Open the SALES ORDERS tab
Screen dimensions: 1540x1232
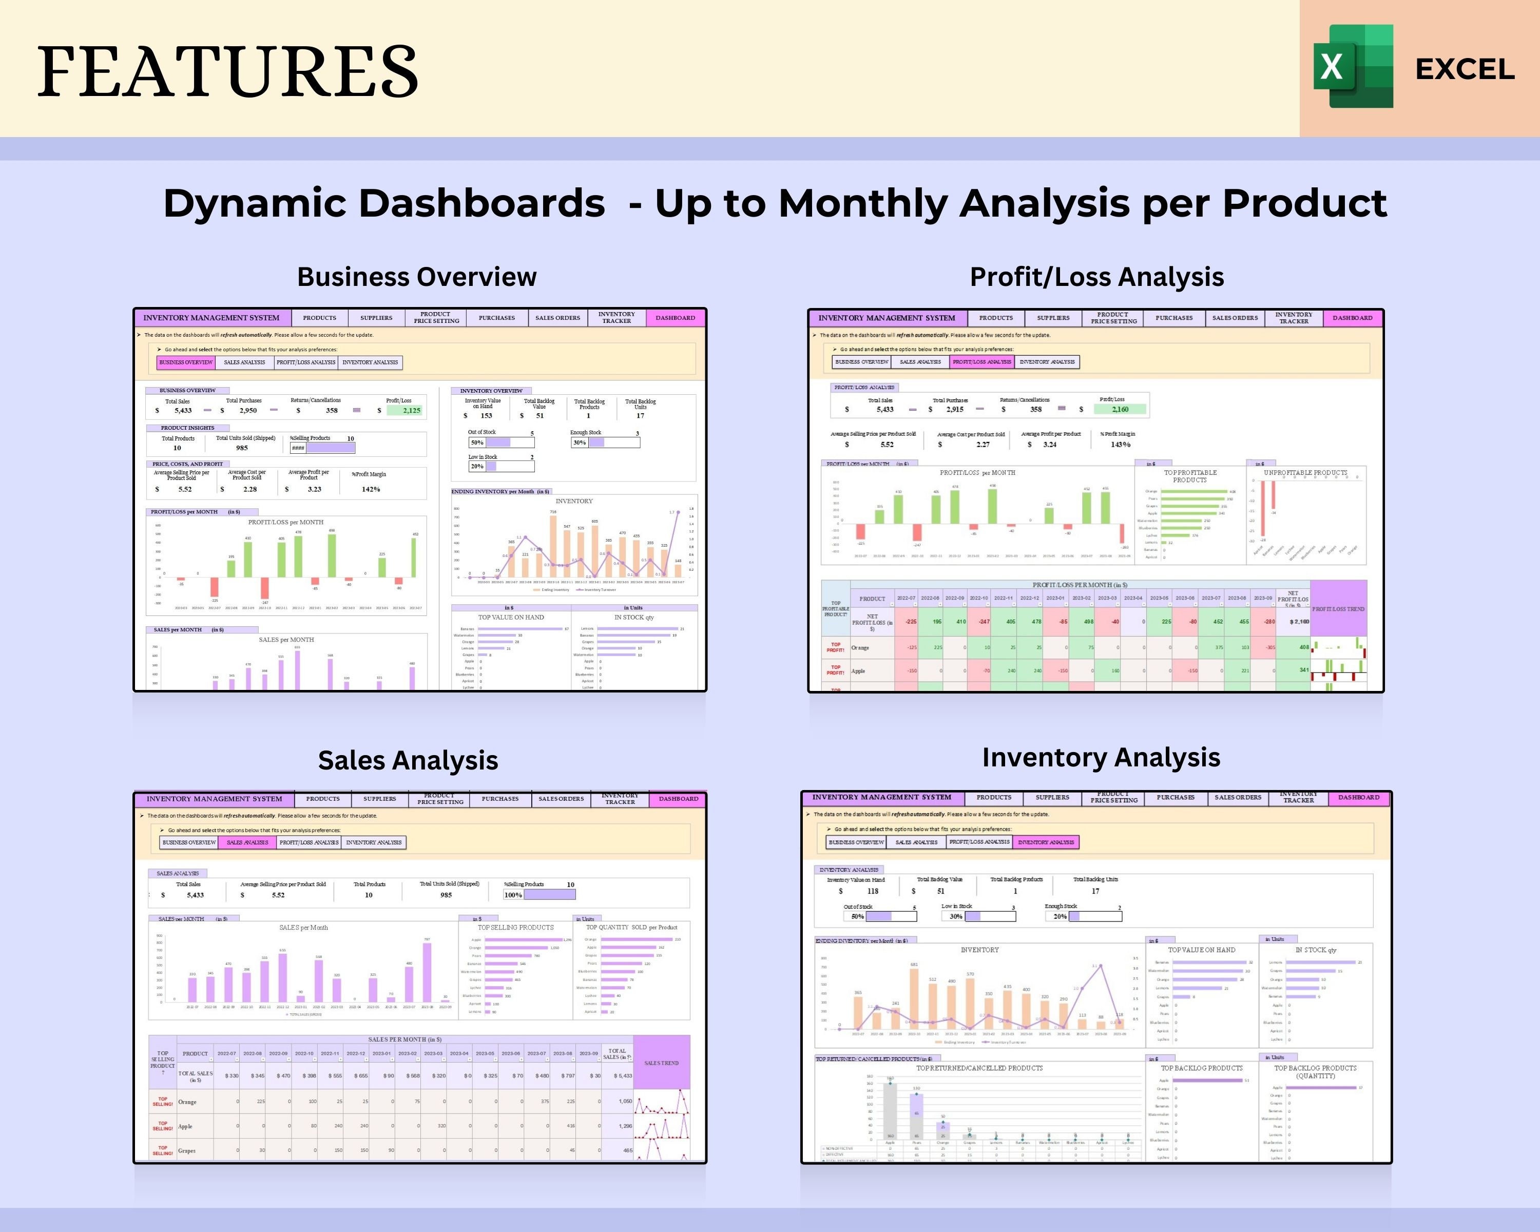[557, 318]
